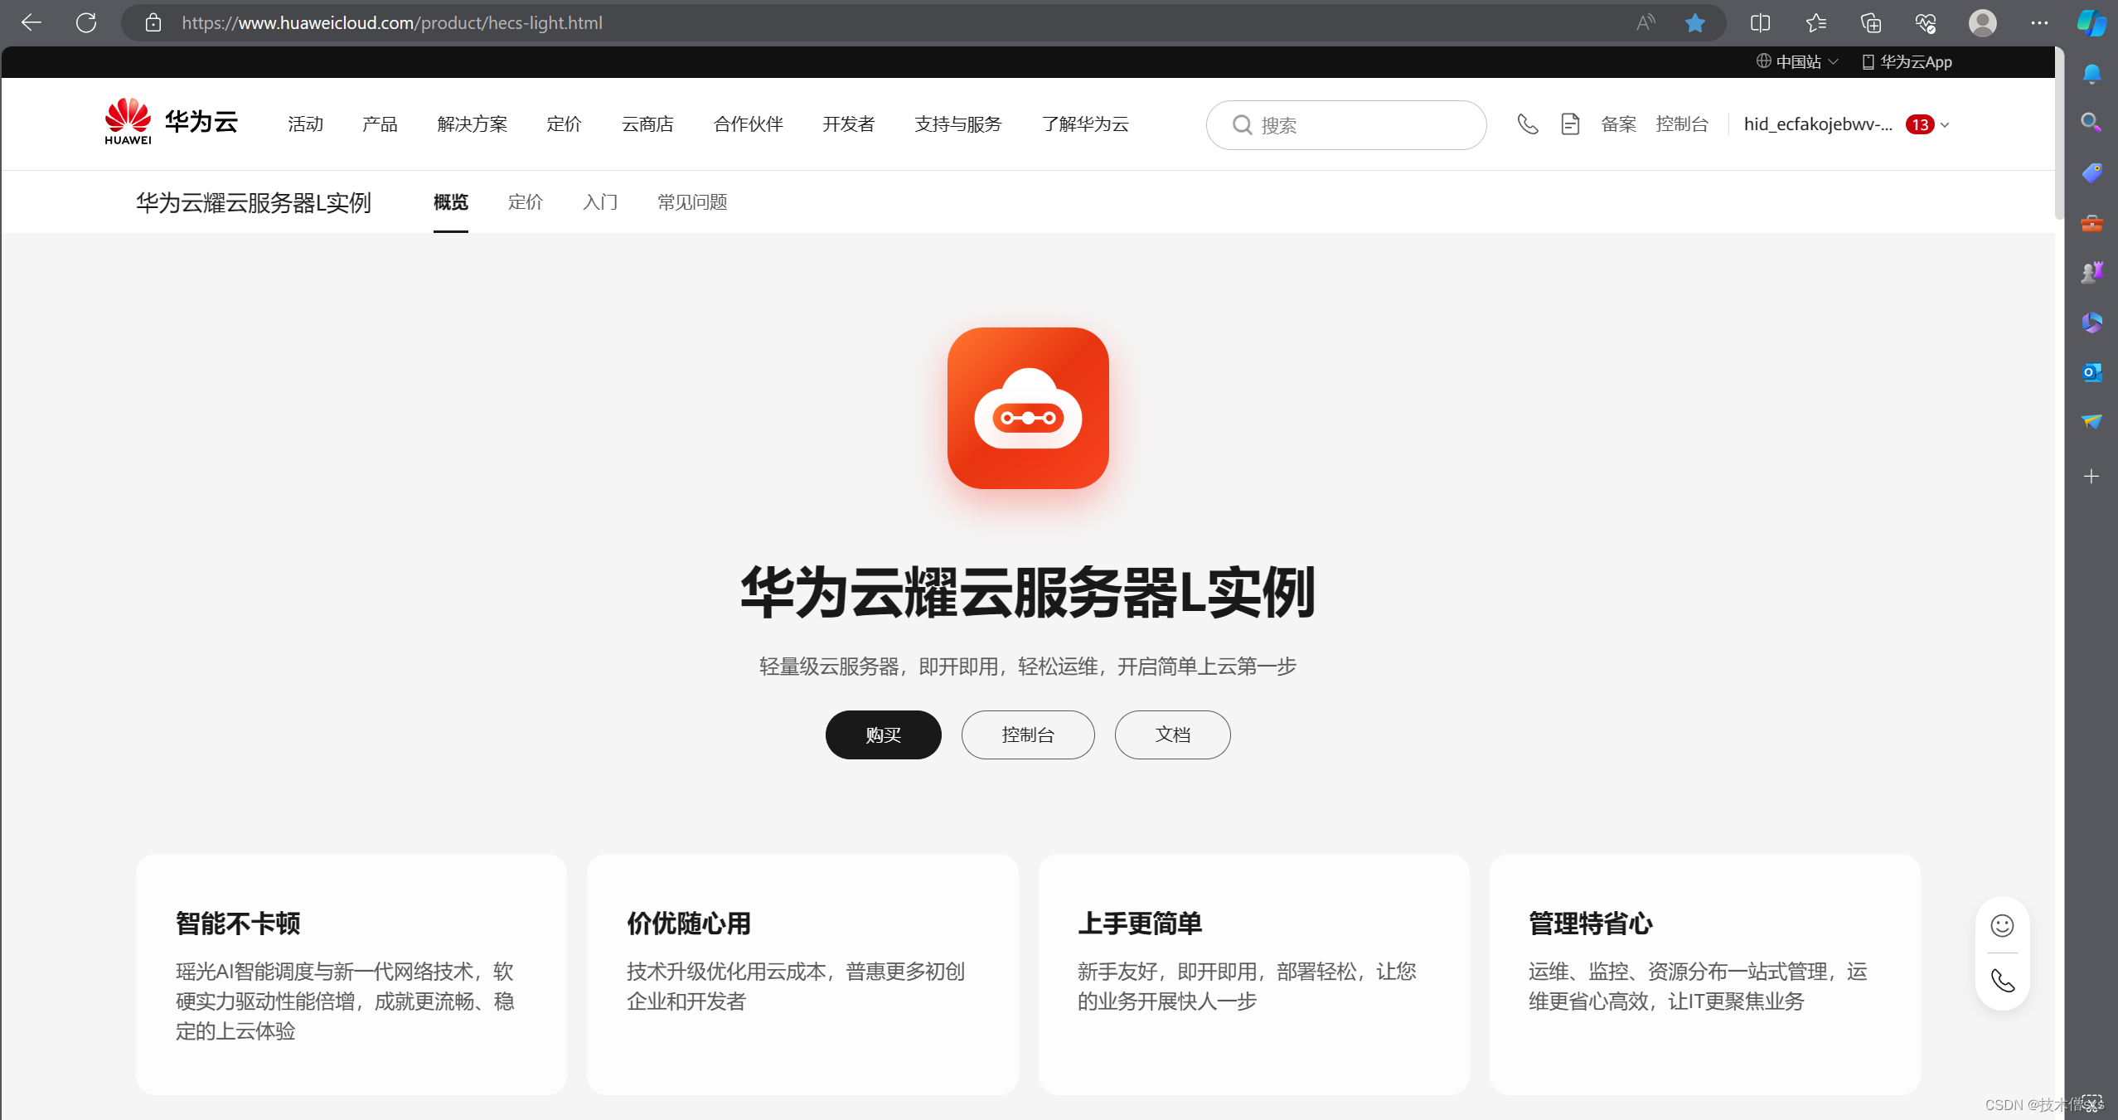
Task: Switch to the 定价 sub-tab
Action: tap(525, 202)
